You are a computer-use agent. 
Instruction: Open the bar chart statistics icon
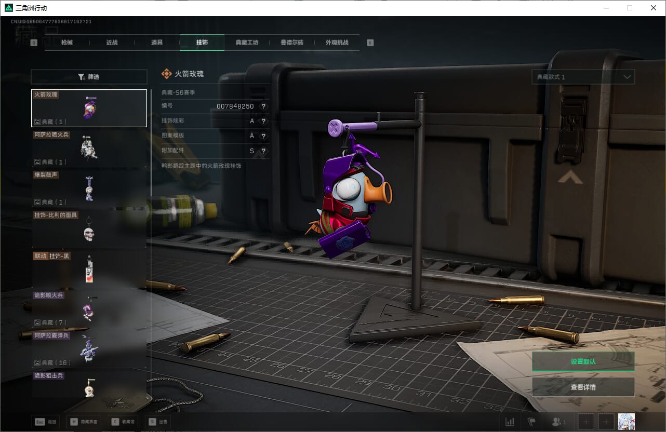(510, 422)
